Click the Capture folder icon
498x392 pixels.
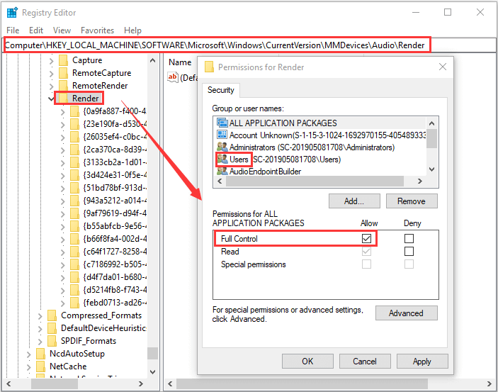pos(64,60)
